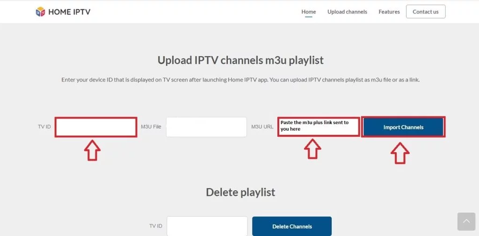This screenshot has width=479, height=236.
Task: Click the Upload IPTV channels m3u playlist heading
Action: click(x=240, y=60)
